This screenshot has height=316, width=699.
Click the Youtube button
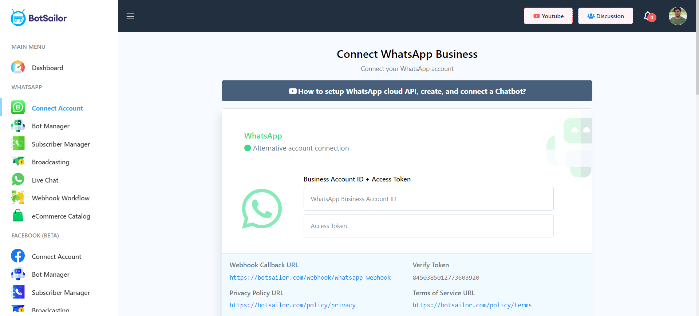point(548,16)
